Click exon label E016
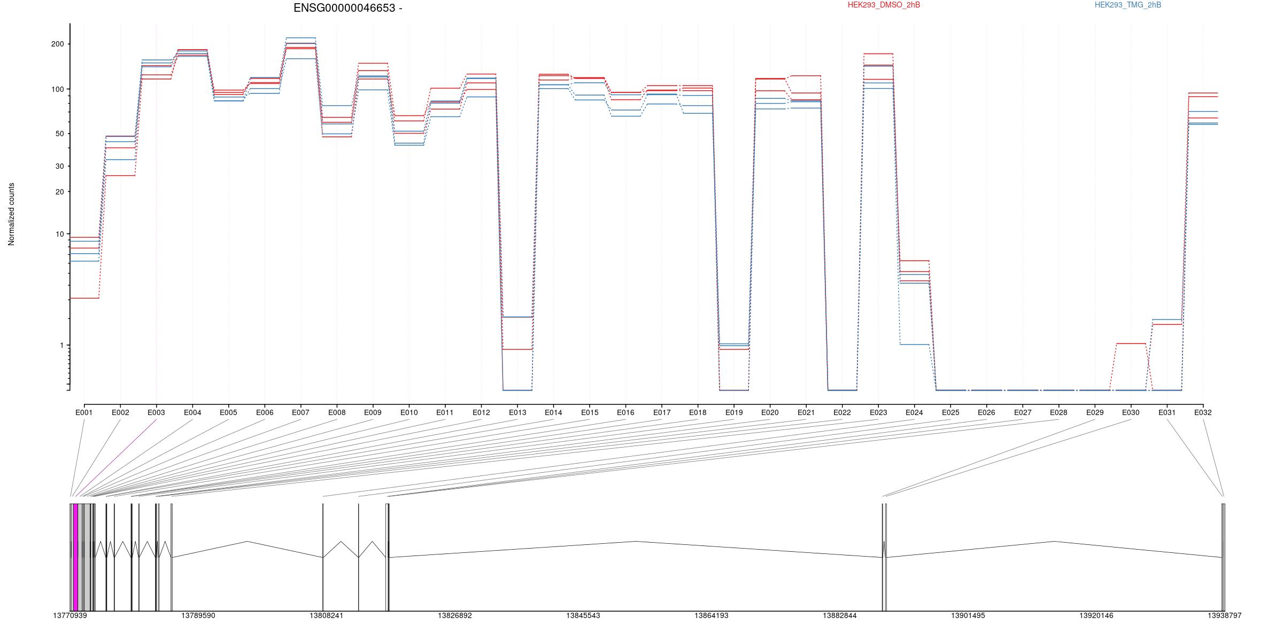The width and height of the screenshot is (1283, 641). click(x=625, y=412)
